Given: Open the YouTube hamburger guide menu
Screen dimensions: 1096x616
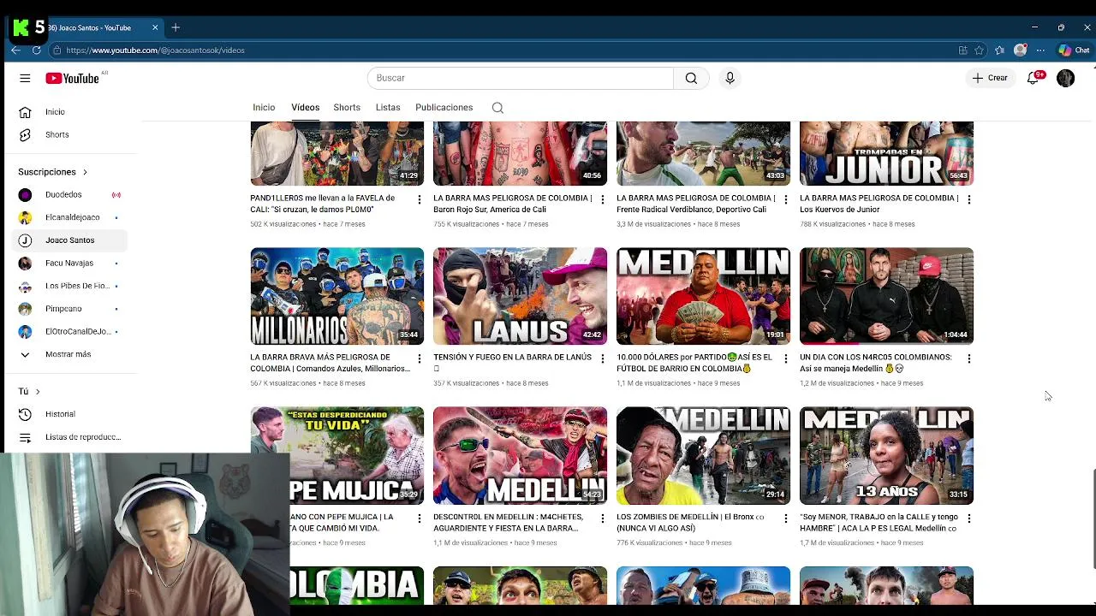Looking at the screenshot, I should tap(25, 78).
